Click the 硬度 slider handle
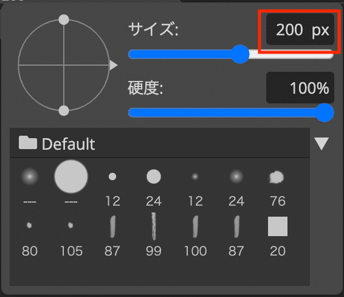 point(325,113)
